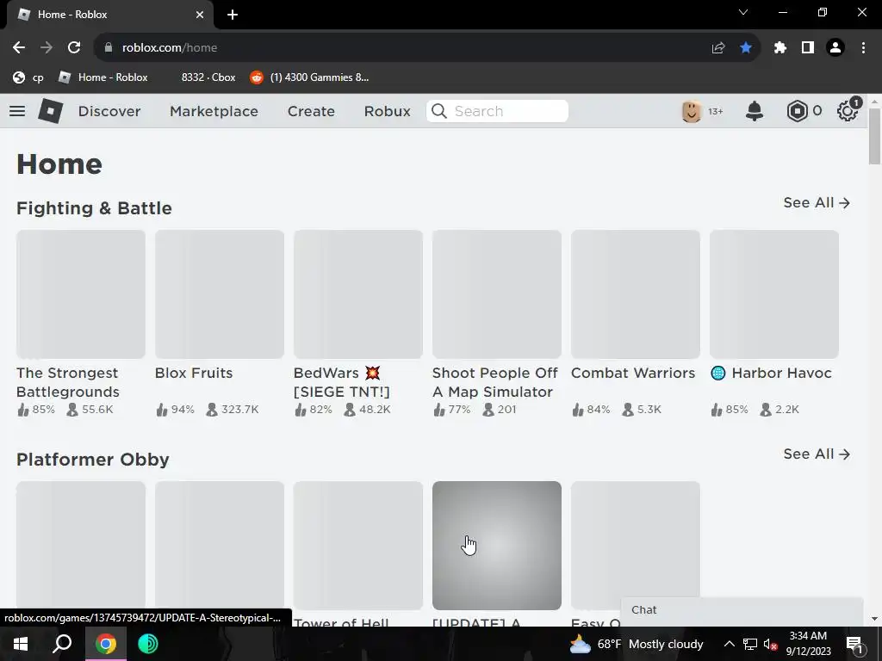Open the notifications bell
The width and height of the screenshot is (882, 661).
pos(755,111)
